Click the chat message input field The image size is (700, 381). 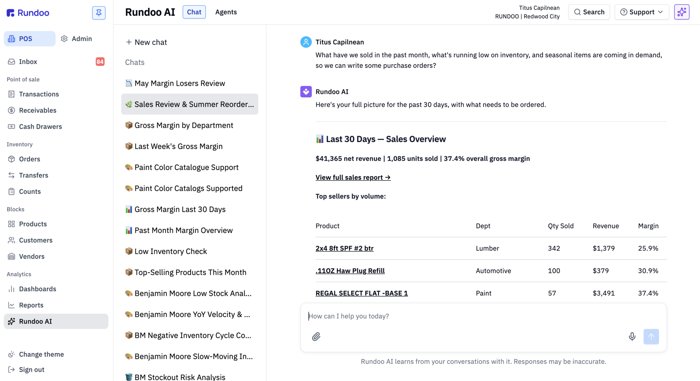tap(483, 316)
